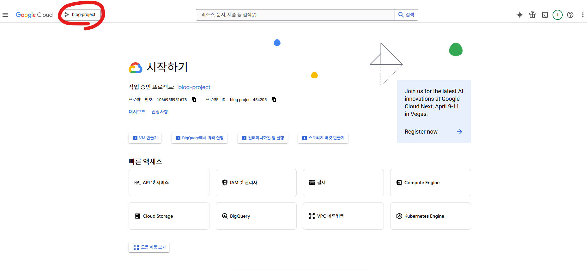Go to the 대시보드 link
Screen dimensions: 587x271
click(x=137, y=112)
